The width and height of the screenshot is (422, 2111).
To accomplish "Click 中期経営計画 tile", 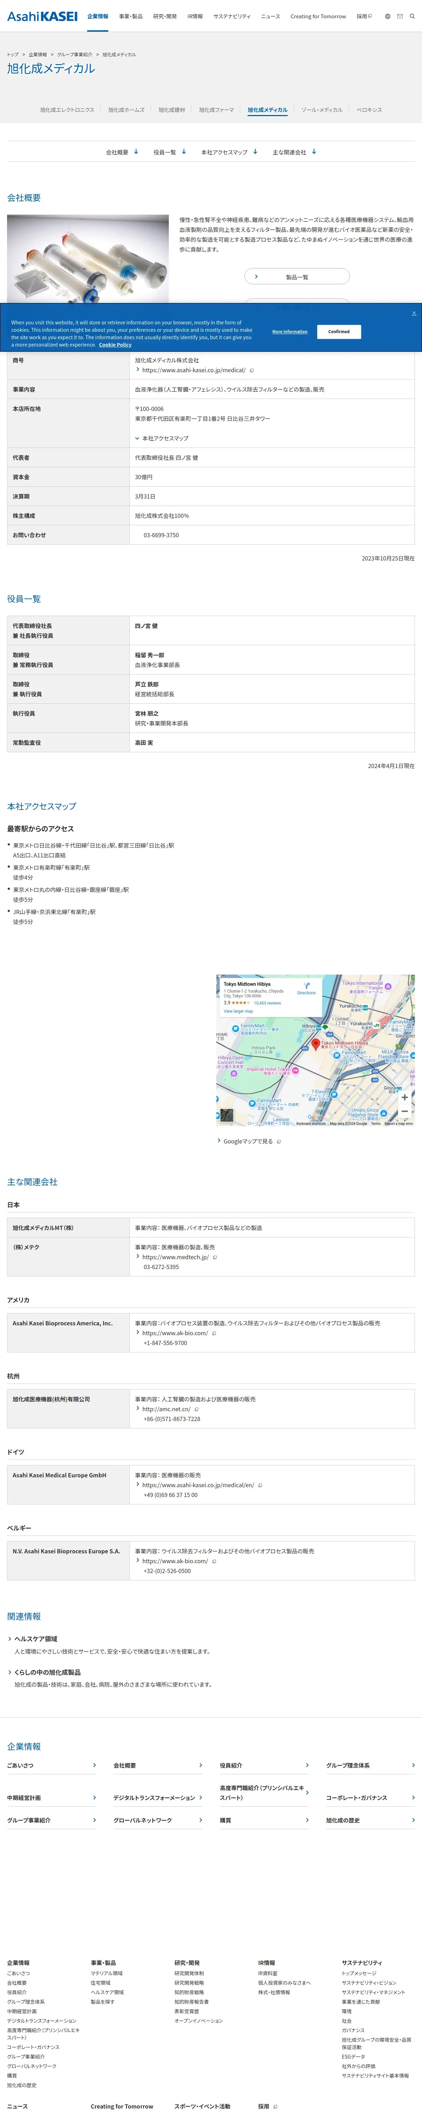I will coord(52,1797).
